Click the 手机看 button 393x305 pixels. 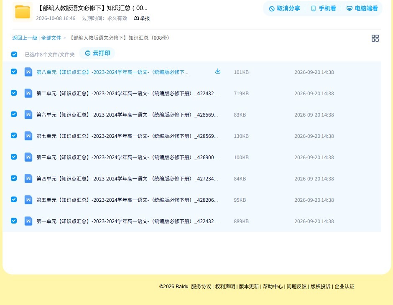pos(323,8)
